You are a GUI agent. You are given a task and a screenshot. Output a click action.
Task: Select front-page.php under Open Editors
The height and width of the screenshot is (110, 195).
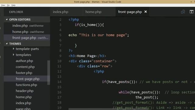[27, 38]
